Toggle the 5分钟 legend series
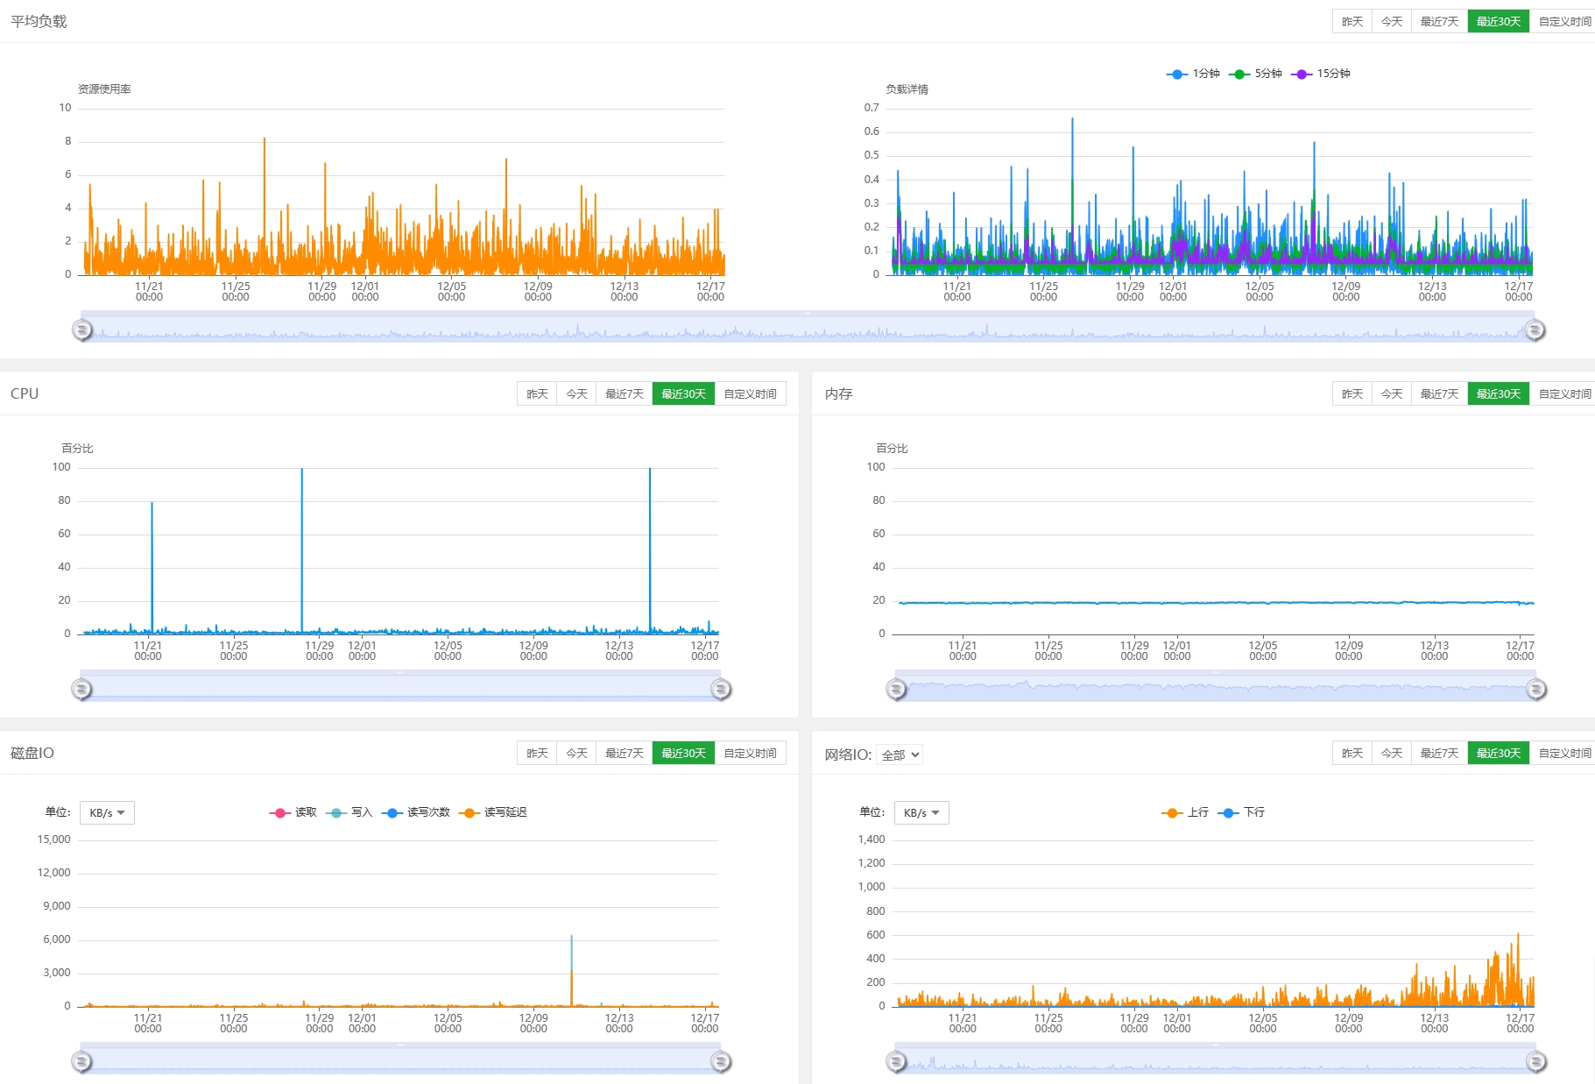 [x=1255, y=74]
